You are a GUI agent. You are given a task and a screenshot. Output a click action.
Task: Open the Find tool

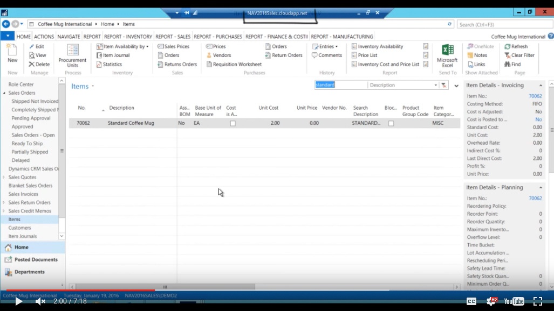[512, 64]
